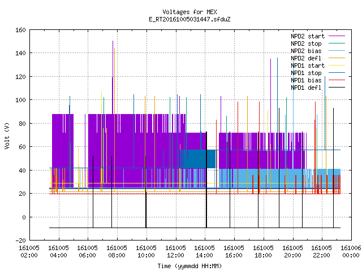Select the NPD1 stop legend label
This screenshot has width=362, height=271.
306,73
